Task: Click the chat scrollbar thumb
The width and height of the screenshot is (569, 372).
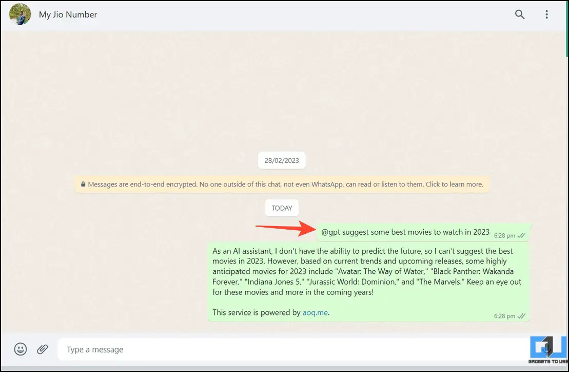Action: [x=567, y=28]
